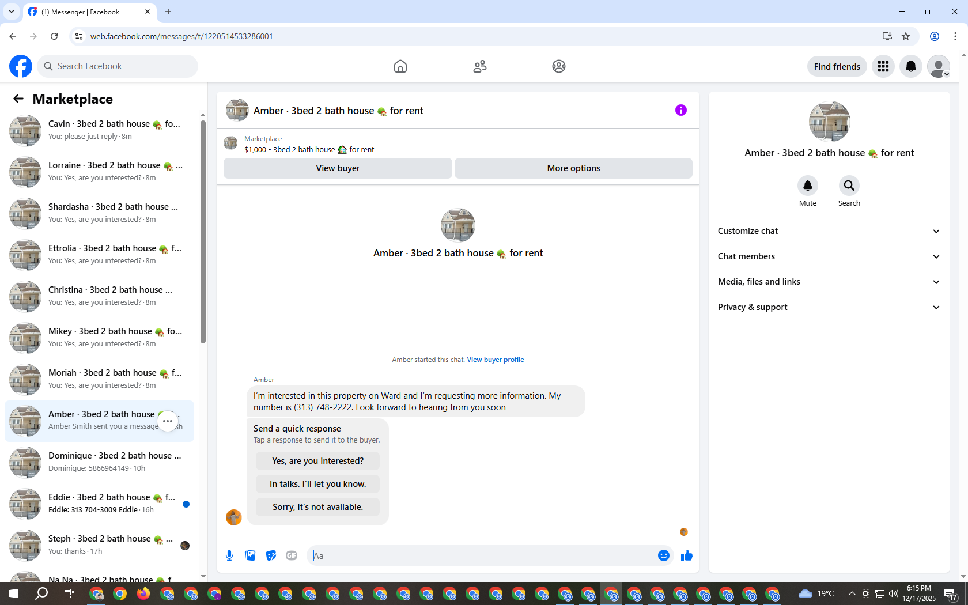Click the View buyer button
968x605 pixels.
338,168
